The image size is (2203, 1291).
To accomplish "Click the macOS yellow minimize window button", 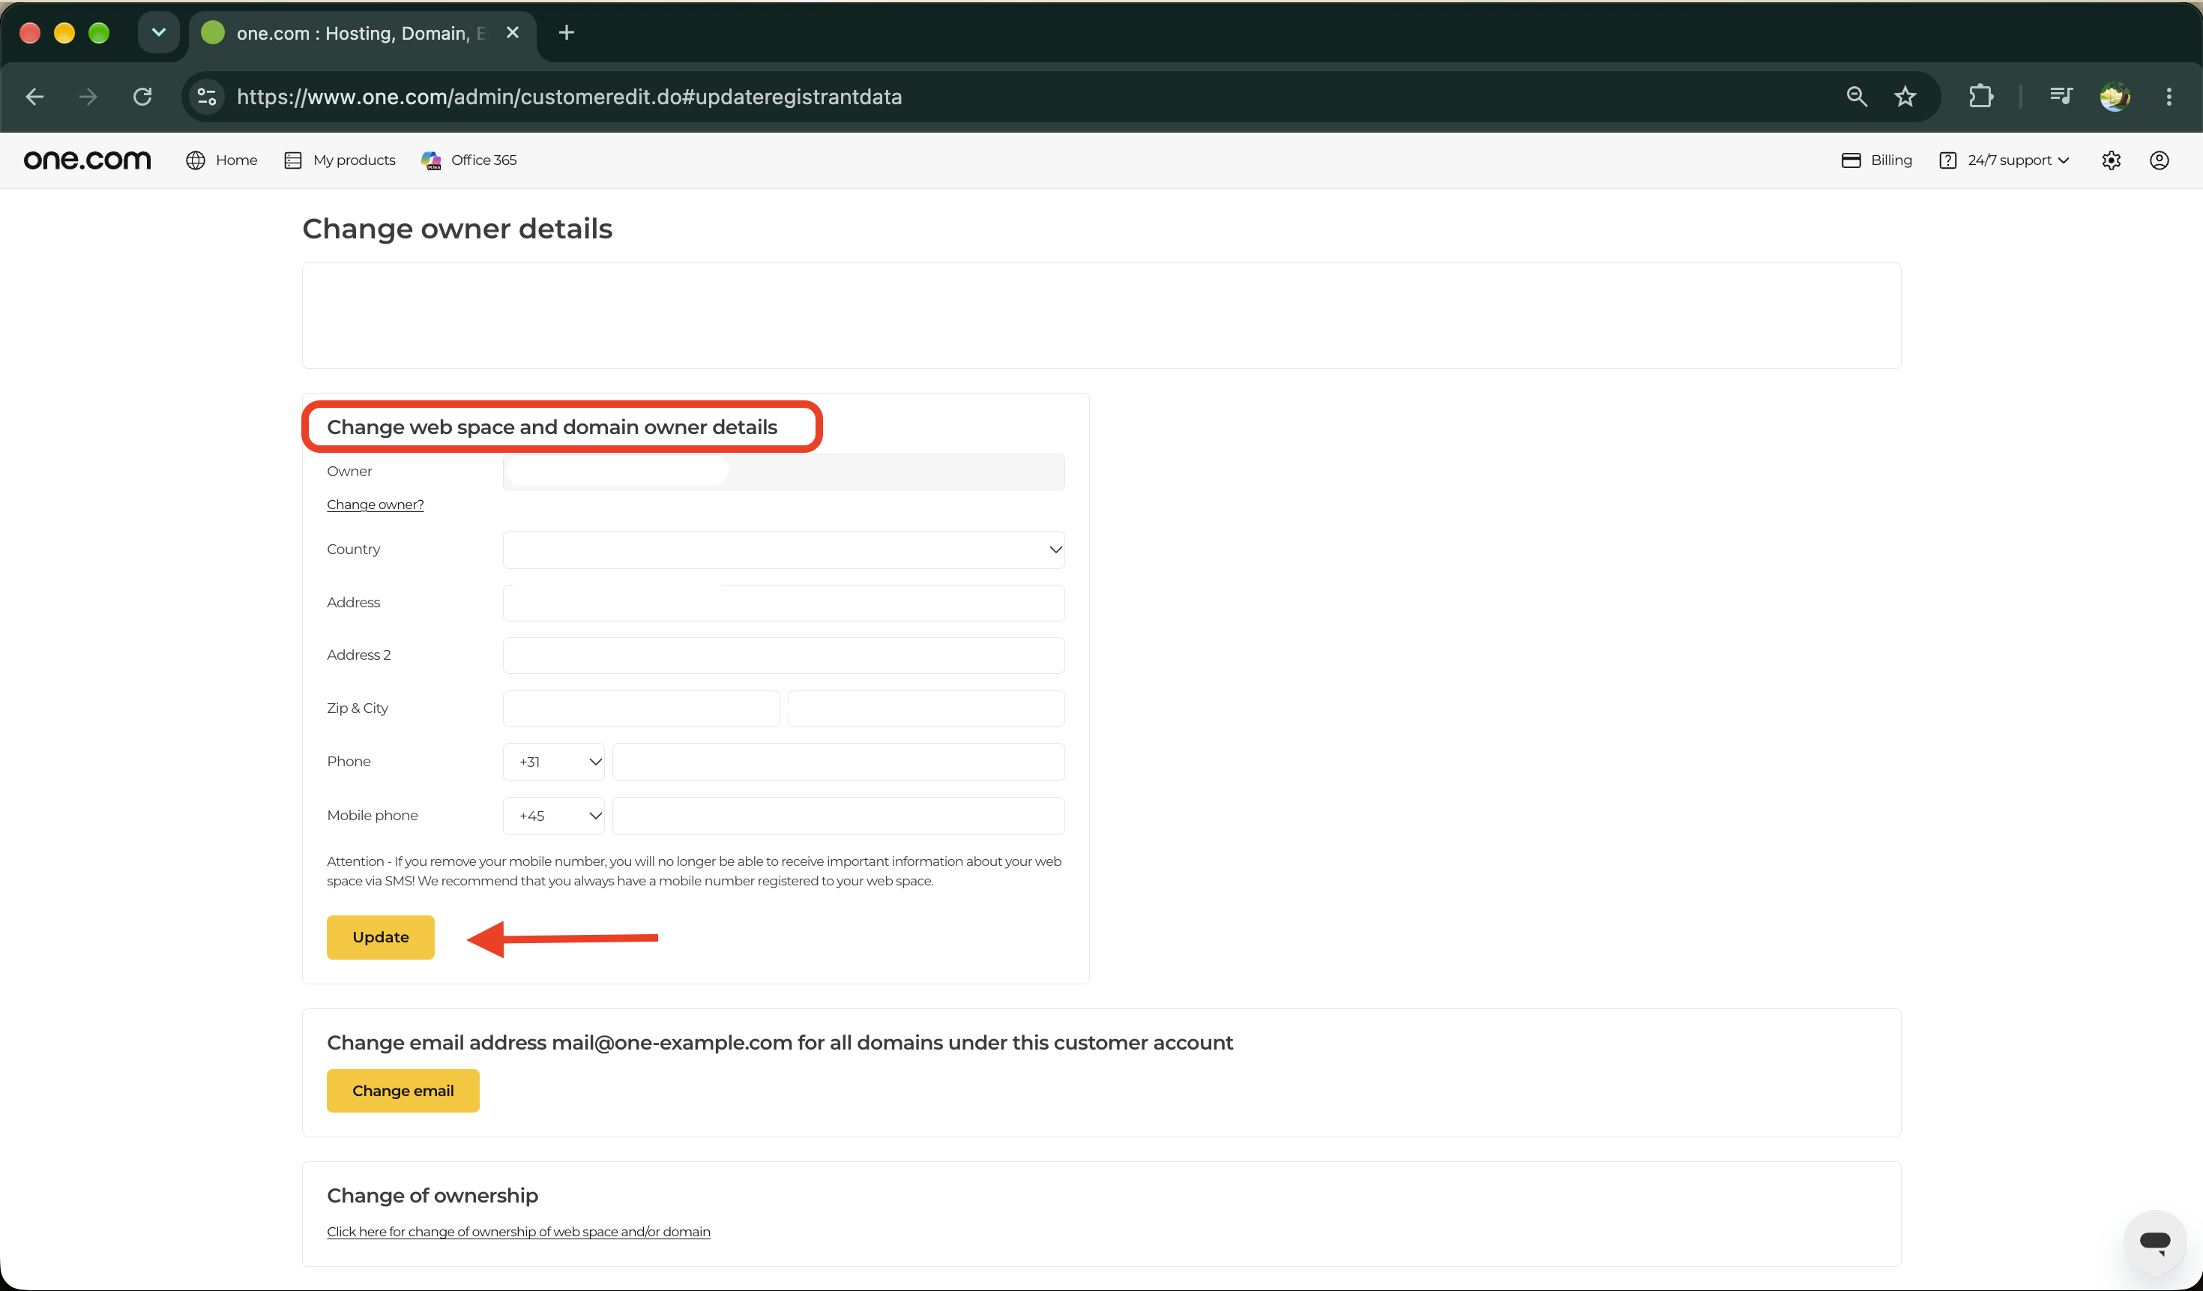I will [x=64, y=32].
